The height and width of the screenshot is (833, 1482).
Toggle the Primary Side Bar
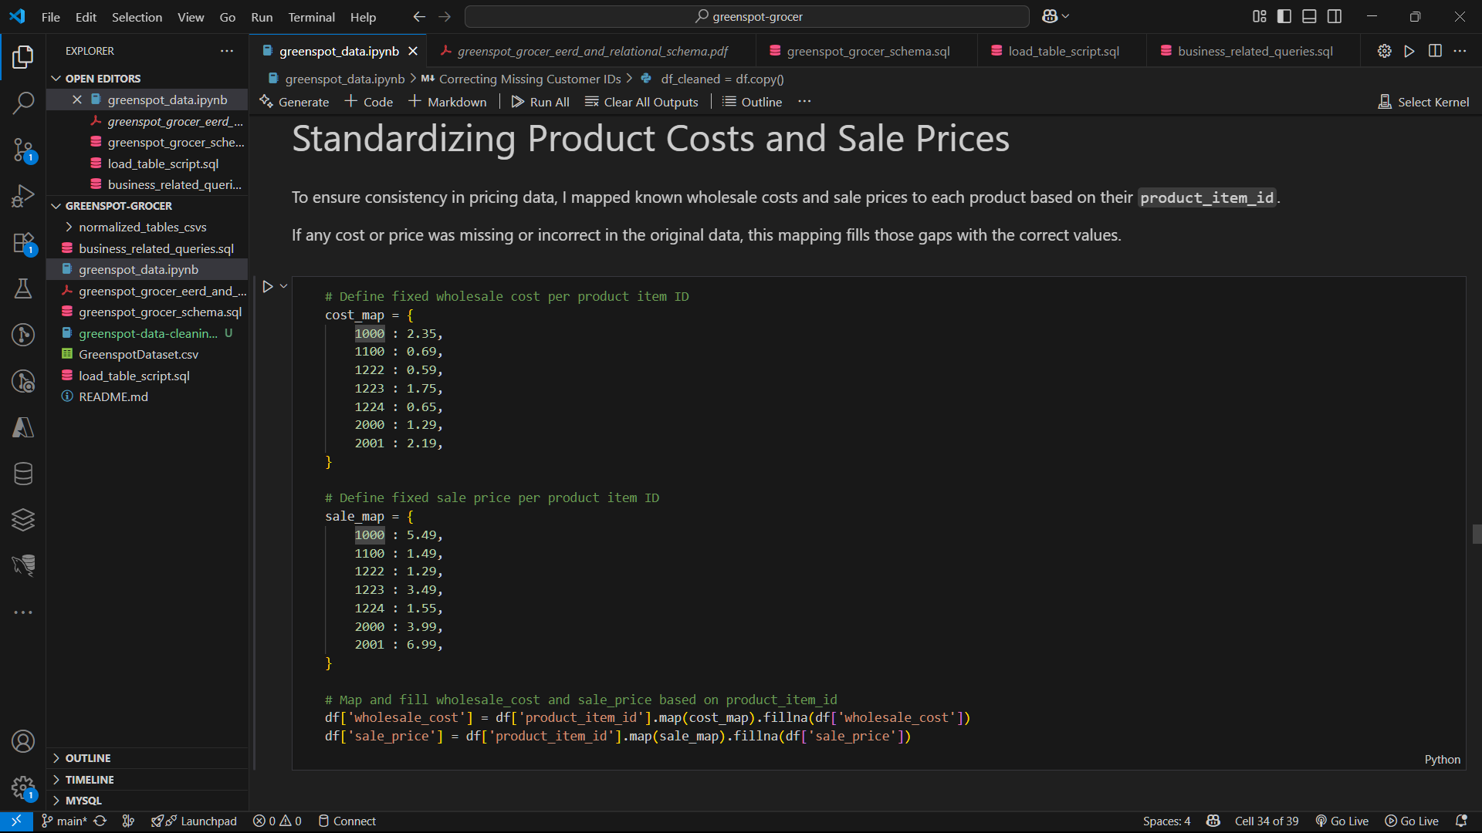1284,16
